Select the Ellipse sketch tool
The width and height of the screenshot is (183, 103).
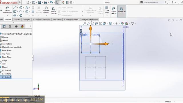point(27,11)
